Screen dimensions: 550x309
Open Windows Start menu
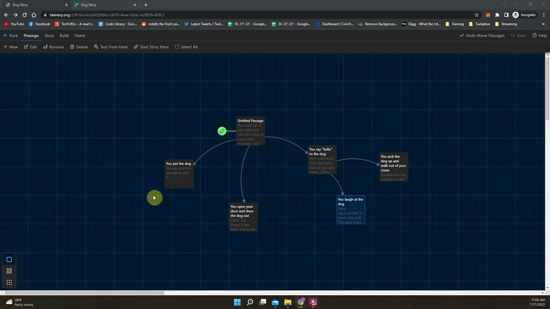pyautogui.click(x=237, y=302)
